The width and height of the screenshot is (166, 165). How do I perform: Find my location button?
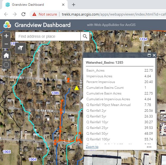[6, 65]
